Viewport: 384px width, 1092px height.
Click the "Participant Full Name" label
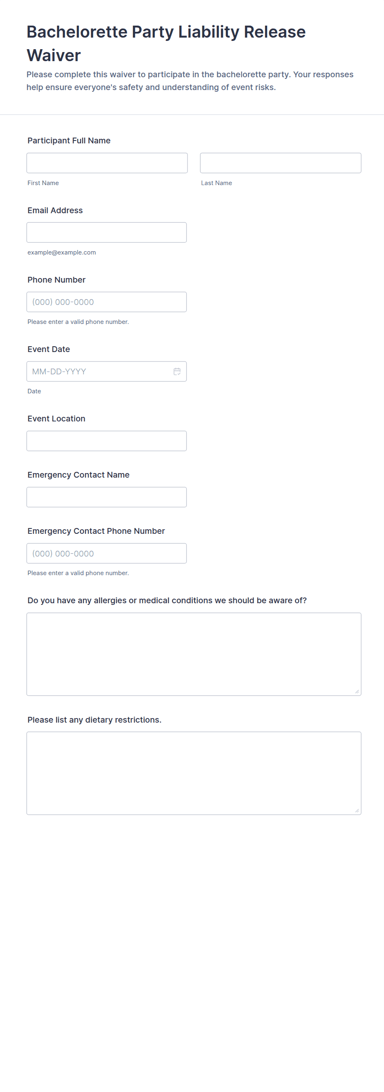click(x=69, y=141)
